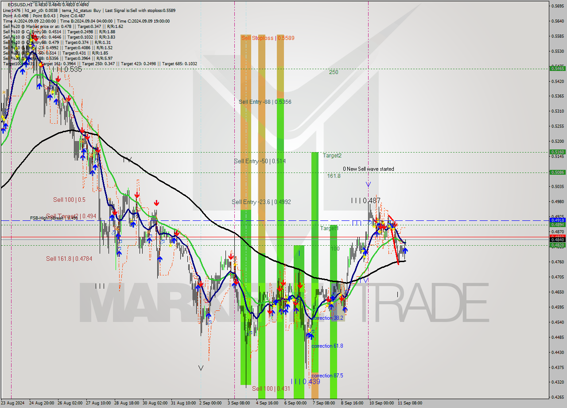Select the 0.4320 price axis value
Viewport: 567px width, 408px height.
pyautogui.click(x=557, y=382)
